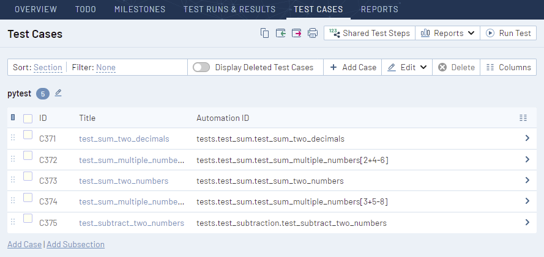
Task: Click the Add Case toolbar button
Action: coord(352,67)
